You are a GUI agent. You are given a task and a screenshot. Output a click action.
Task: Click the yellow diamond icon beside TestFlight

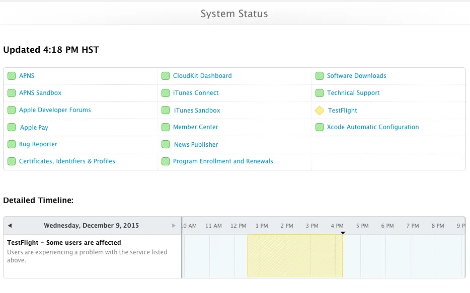point(320,111)
